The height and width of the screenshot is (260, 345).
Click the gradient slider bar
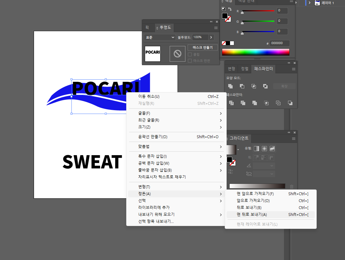(x=257, y=186)
